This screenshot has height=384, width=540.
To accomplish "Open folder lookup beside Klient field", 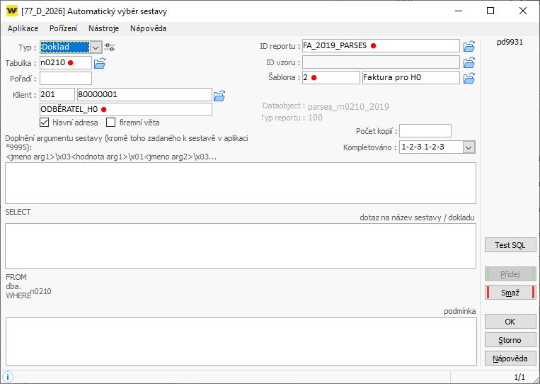I will (x=219, y=95).
